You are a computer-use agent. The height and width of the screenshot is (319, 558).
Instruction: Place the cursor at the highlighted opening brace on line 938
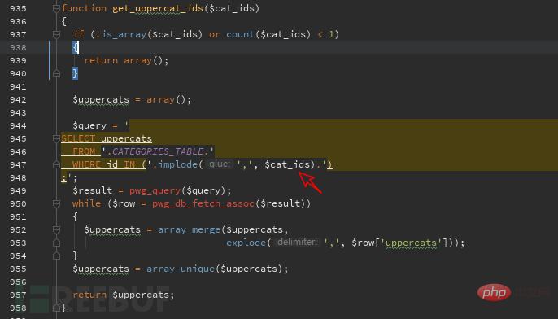pyautogui.click(x=76, y=47)
